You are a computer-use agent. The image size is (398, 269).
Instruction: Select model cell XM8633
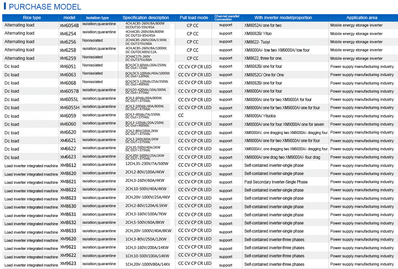68,231
